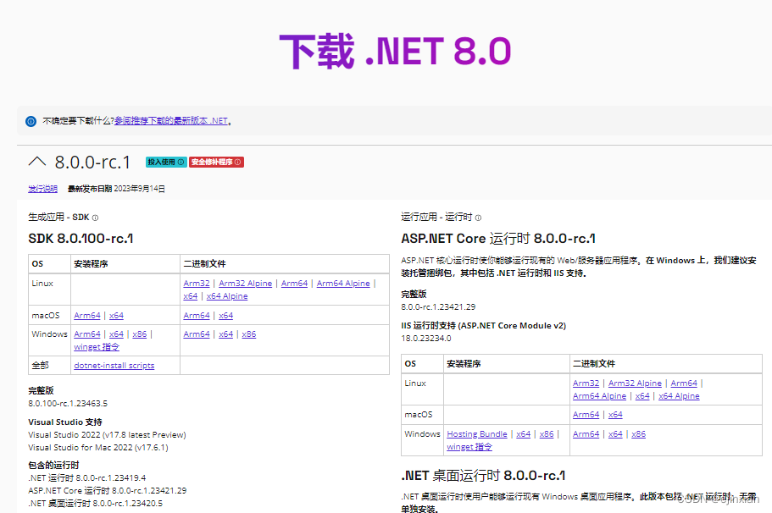Image resolution: width=772 pixels, height=513 pixels.
Task: Click info icon beside 运行应用 - 运行时
Action: tap(478, 218)
